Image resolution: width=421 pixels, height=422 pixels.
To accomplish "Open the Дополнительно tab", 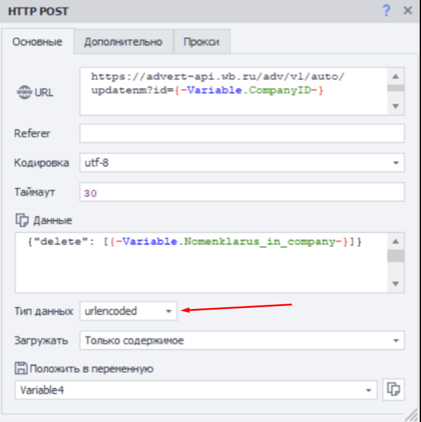I will pos(123,42).
